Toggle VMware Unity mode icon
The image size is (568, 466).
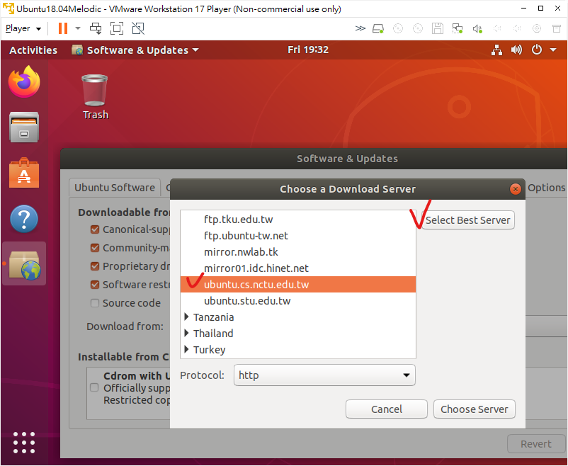tap(138, 28)
